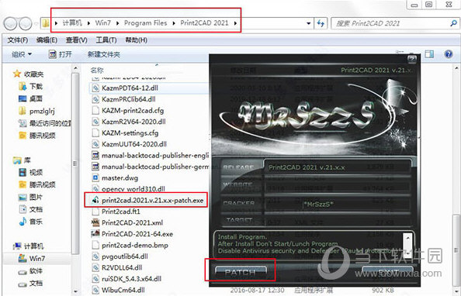
Task: Click the print2cad.2021 patch exe icon
Action: click(95, 200)
